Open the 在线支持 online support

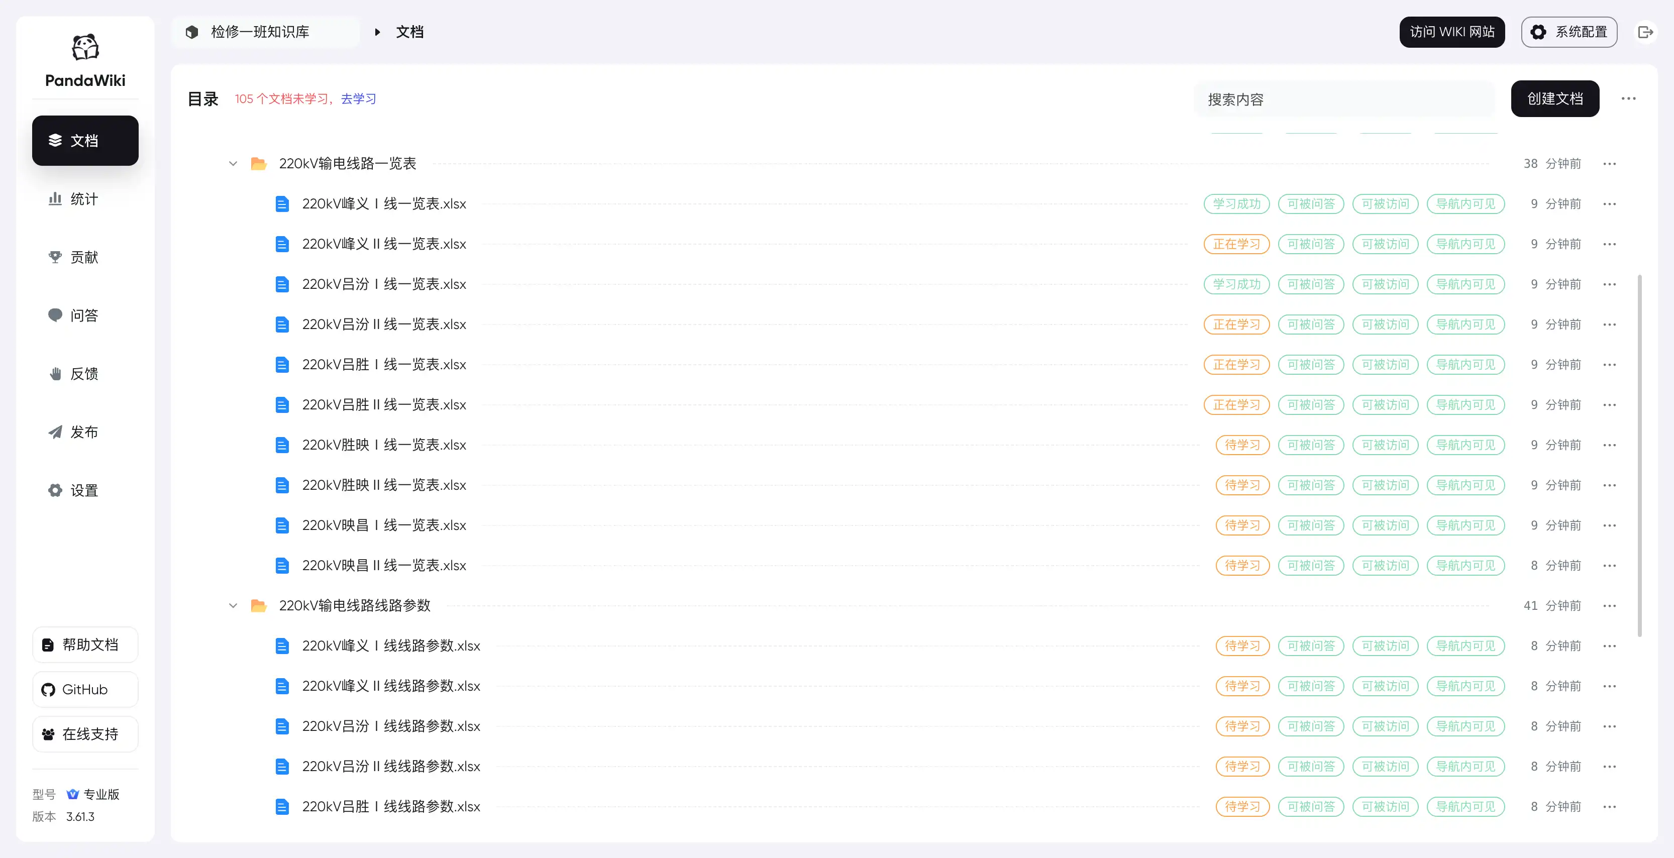pos(84,734)
